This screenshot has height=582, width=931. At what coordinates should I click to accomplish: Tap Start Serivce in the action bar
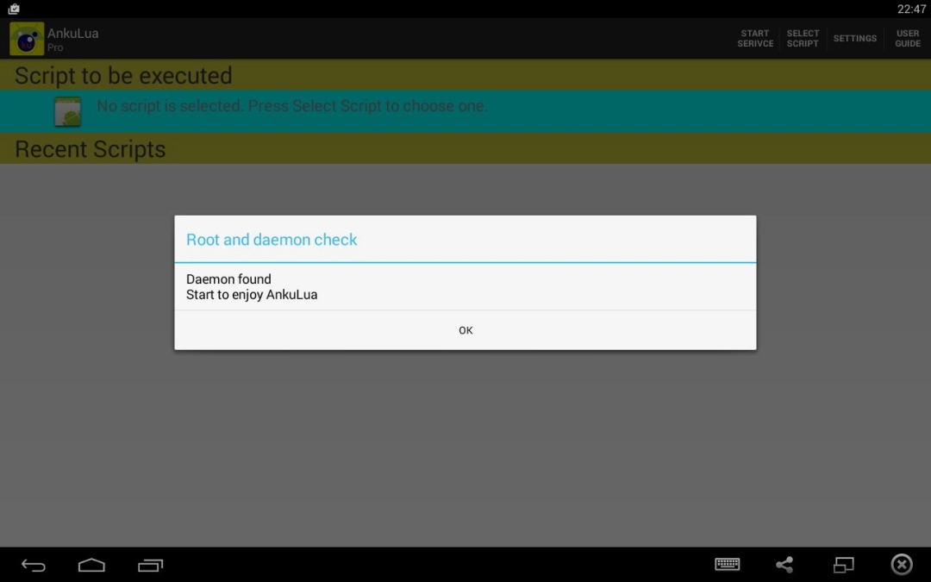pos(755,39)
